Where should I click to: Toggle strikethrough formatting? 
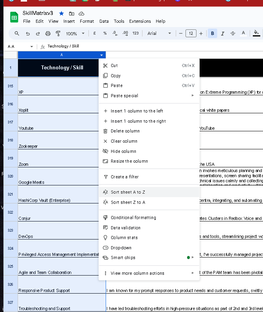point(233,33)
